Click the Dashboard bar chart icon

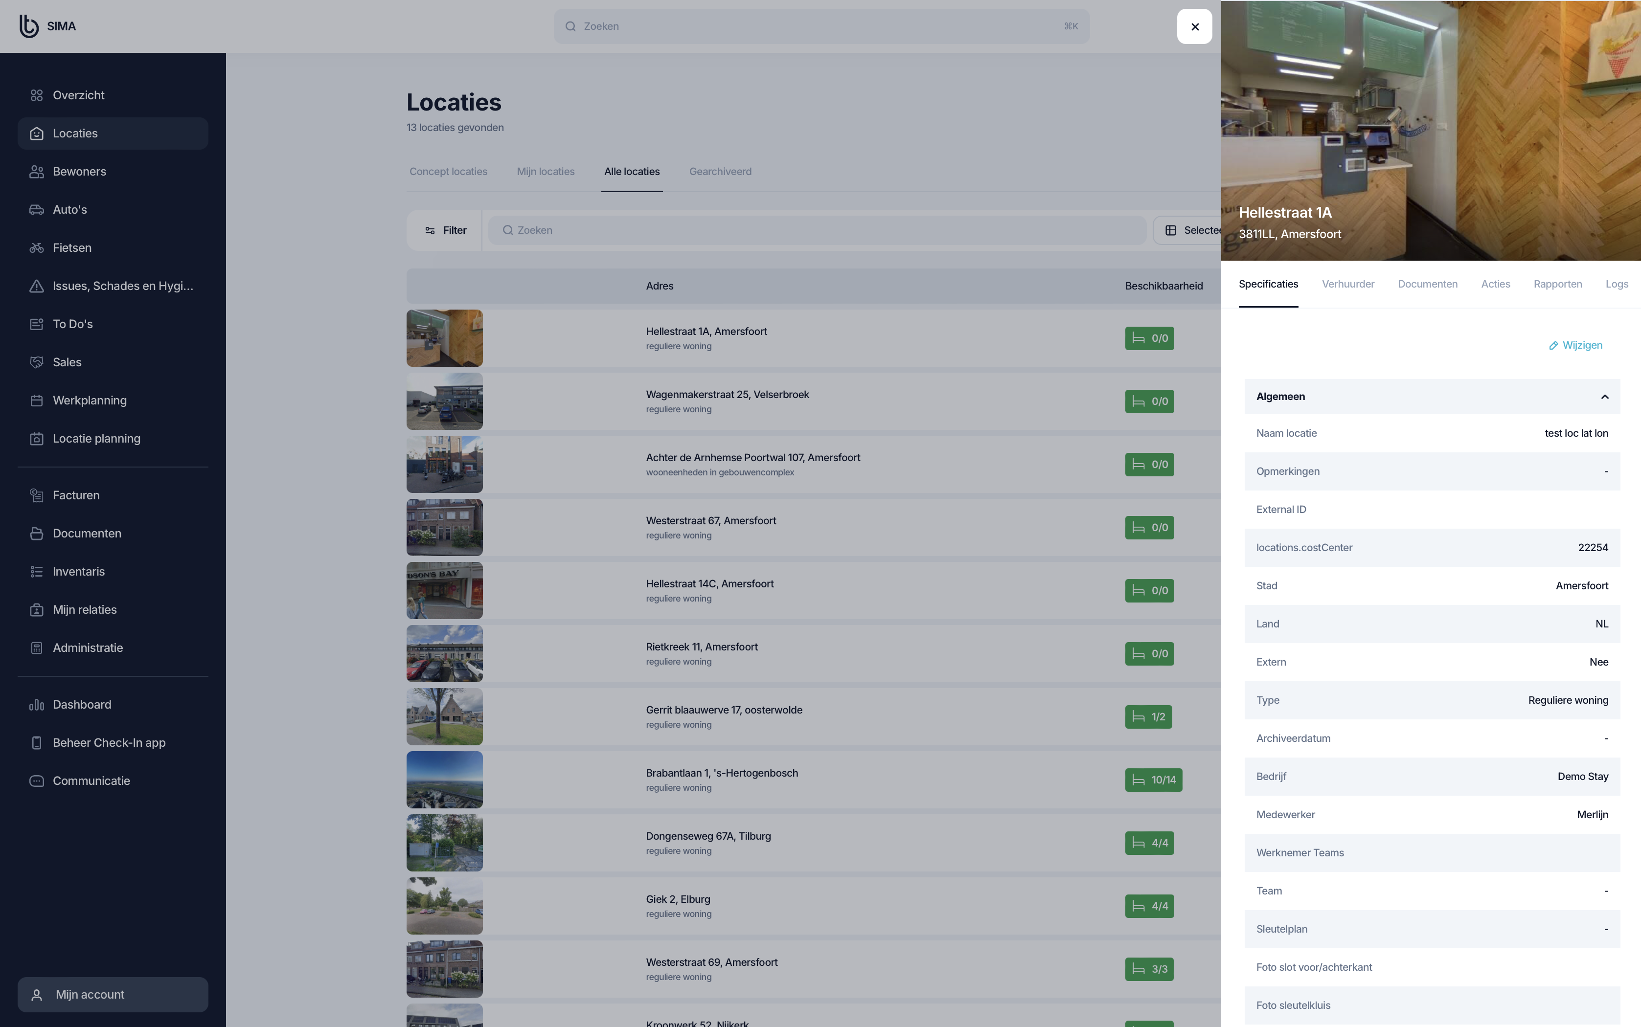37,705
